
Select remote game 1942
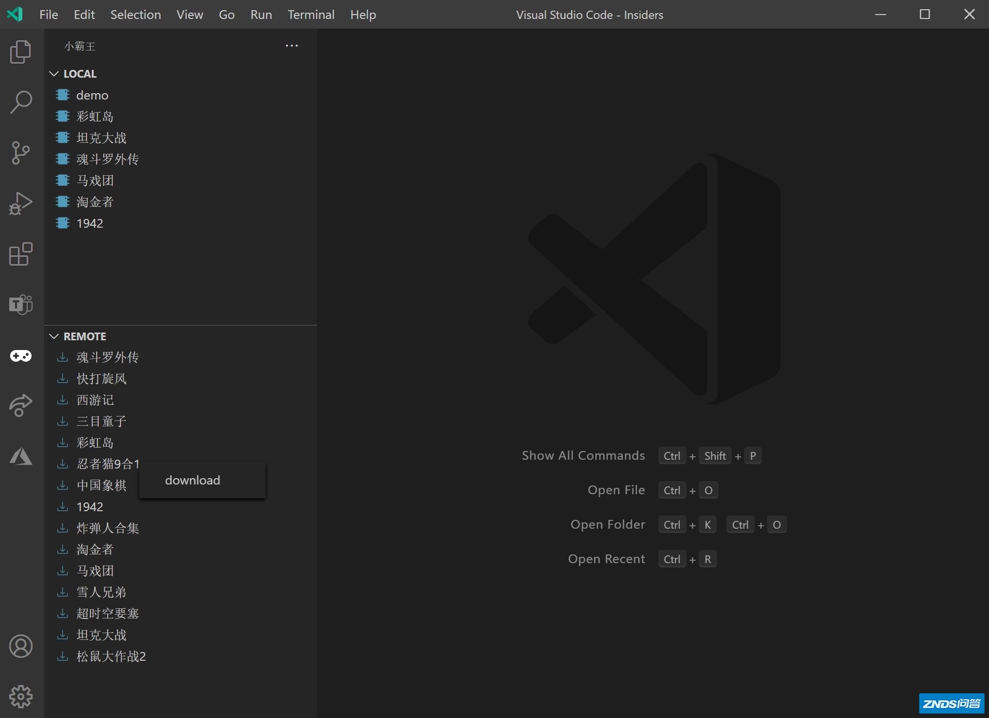coord(181,506)
